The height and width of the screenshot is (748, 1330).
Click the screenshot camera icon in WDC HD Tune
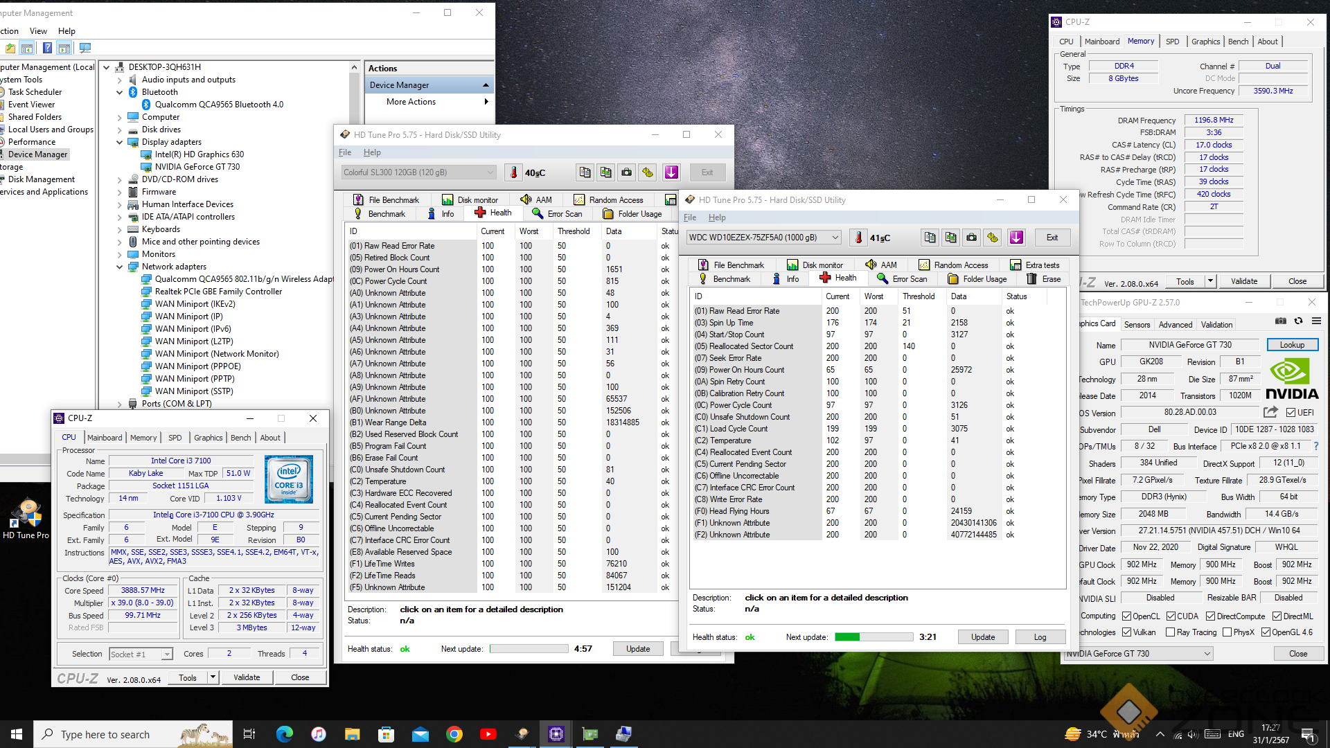[972, 238]
